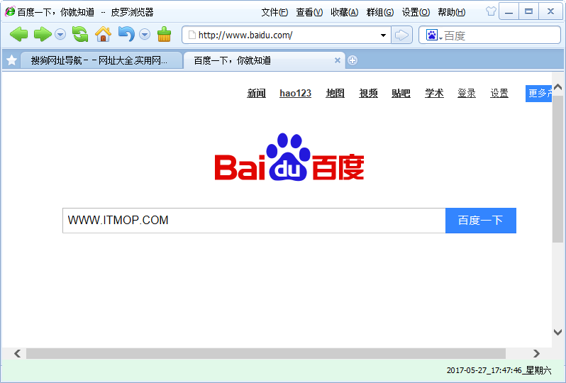
Task: Open the 查看(V) menu
Action: (309, 12)
